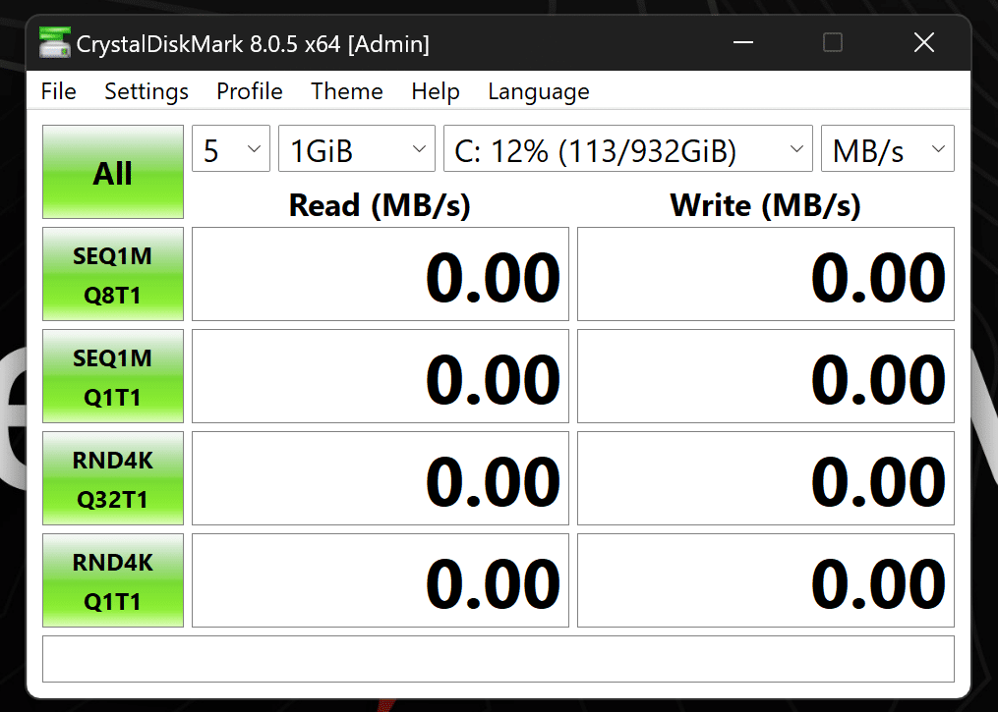
Task: Expand the test size dropdown showing 1GiB
Action: point(356,148)
